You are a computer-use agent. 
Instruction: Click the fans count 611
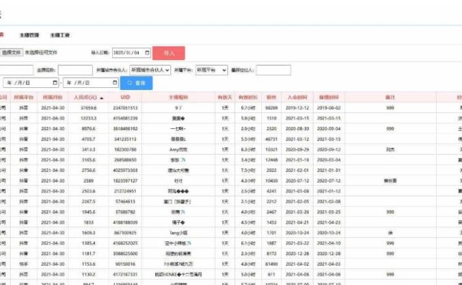coord(271,274)
